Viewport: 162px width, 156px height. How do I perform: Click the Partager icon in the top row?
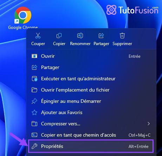pos(101,36)
